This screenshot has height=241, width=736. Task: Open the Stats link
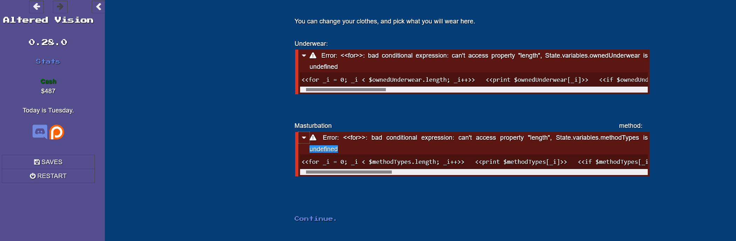pyautogui.click(x=48, y=61)
